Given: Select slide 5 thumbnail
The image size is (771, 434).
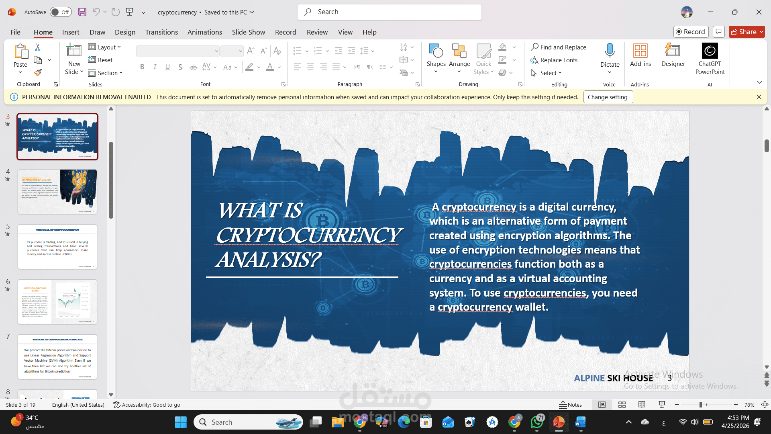Looking at the screenshot, I should coord(57,247).
